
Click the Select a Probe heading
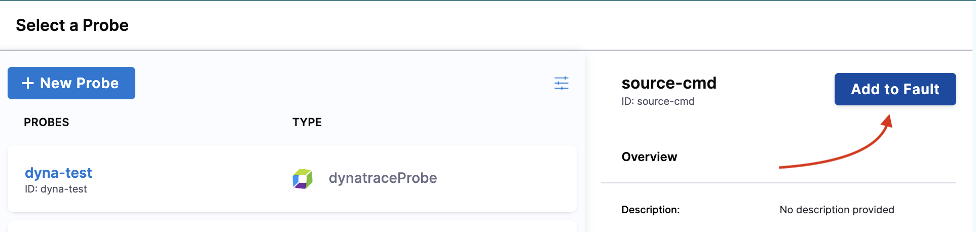(72, 25)
